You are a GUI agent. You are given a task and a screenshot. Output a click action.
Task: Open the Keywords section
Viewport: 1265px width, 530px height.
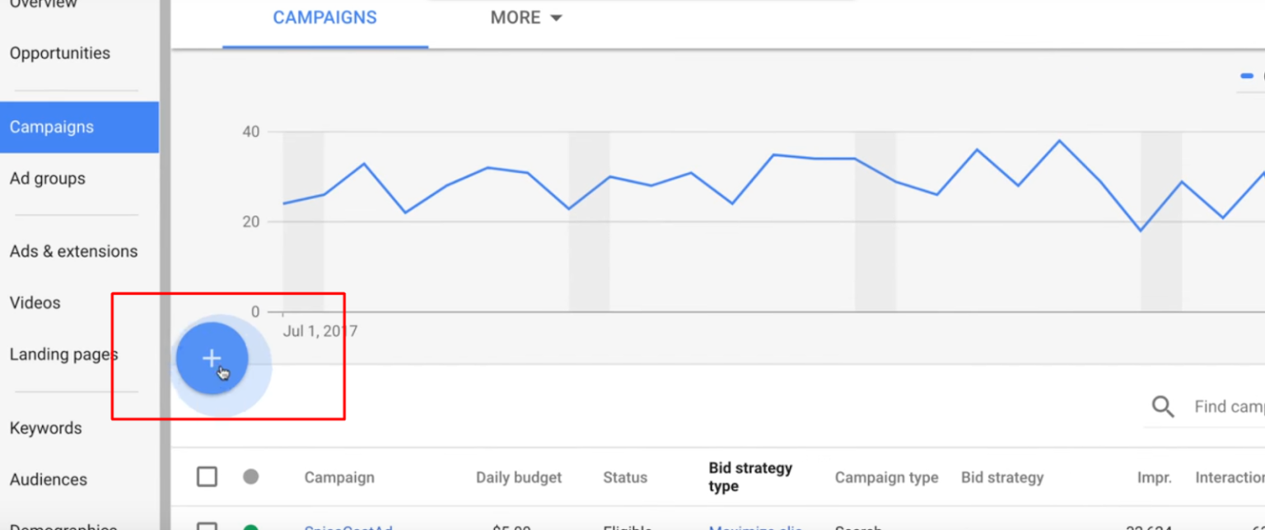pyautogui.click(x=45, y=428)
